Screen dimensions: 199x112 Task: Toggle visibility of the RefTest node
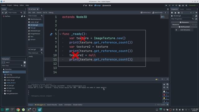(x=24, y=16)
